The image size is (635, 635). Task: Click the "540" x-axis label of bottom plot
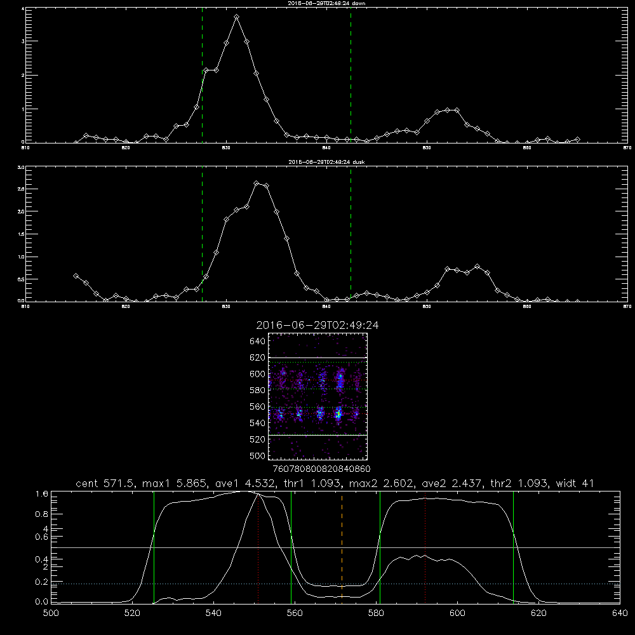pyautogui.click(x=213, y=613)
